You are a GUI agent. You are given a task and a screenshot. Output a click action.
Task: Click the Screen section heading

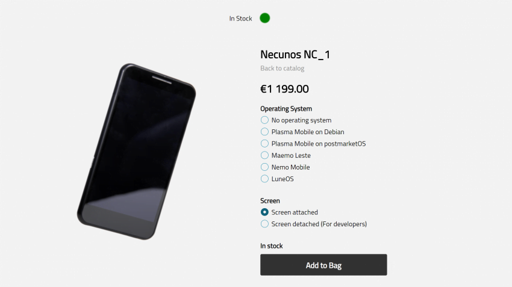coord(270,200)
